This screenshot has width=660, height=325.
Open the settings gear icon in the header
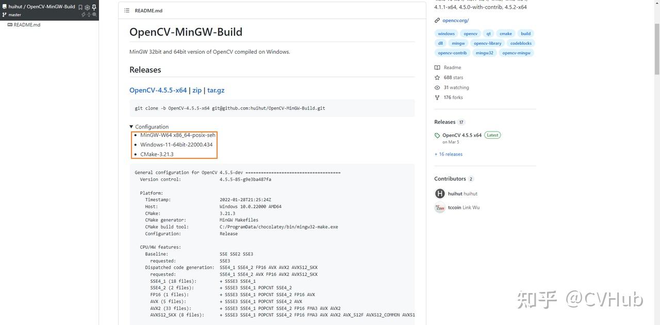87,7
